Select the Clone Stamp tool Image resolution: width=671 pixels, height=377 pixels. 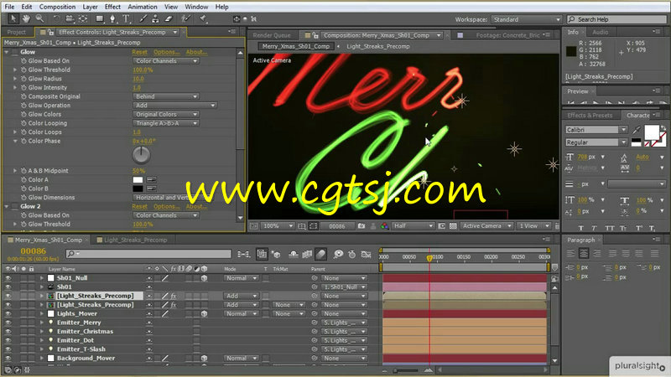[156, 18]
